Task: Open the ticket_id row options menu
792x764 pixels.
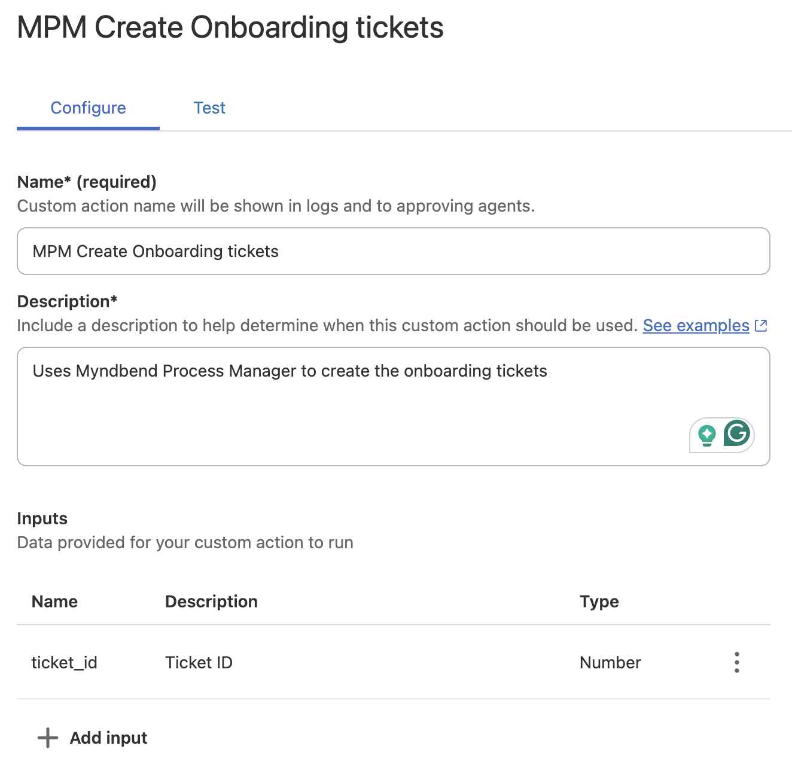Action: tap(736, 662)
